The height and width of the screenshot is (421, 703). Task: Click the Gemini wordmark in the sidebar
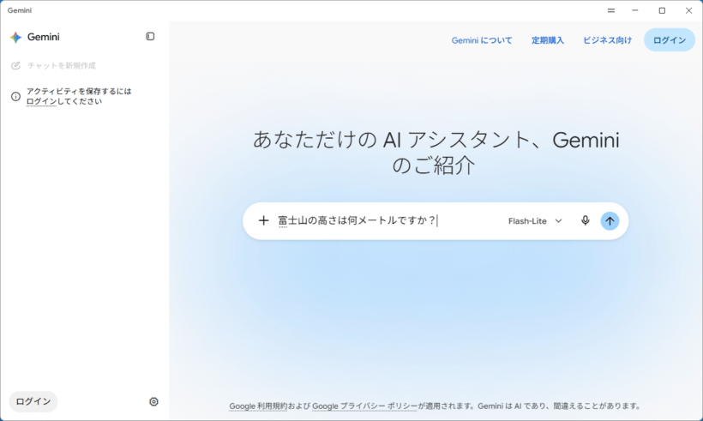click(44, 37)
